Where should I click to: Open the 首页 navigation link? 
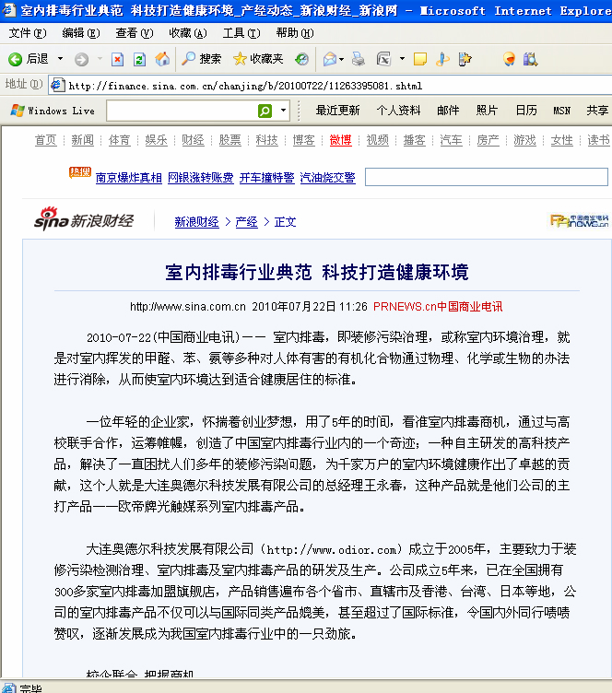point(46,140)
